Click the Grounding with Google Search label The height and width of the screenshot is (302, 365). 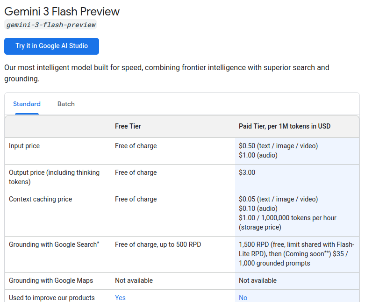coord(54,244)
